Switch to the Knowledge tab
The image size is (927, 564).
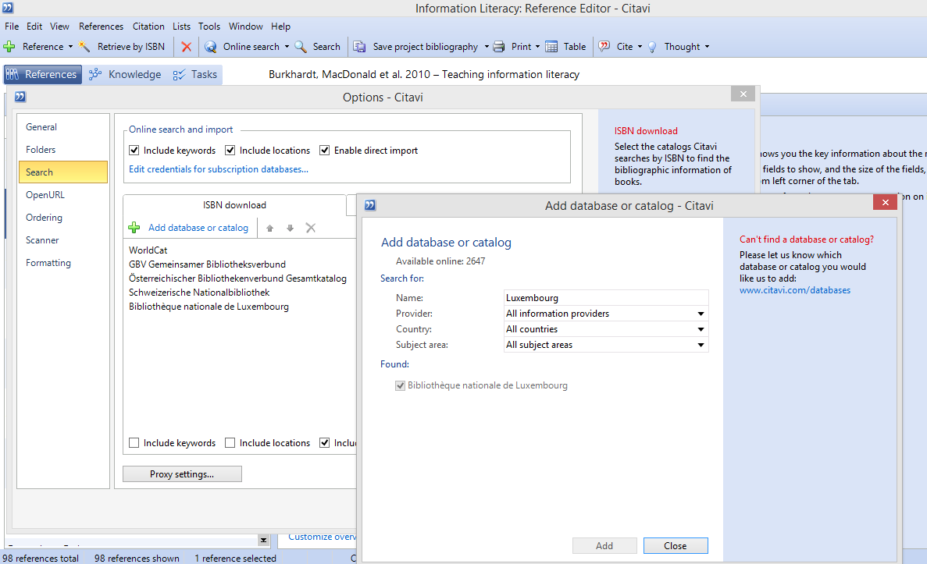(125, 75)
